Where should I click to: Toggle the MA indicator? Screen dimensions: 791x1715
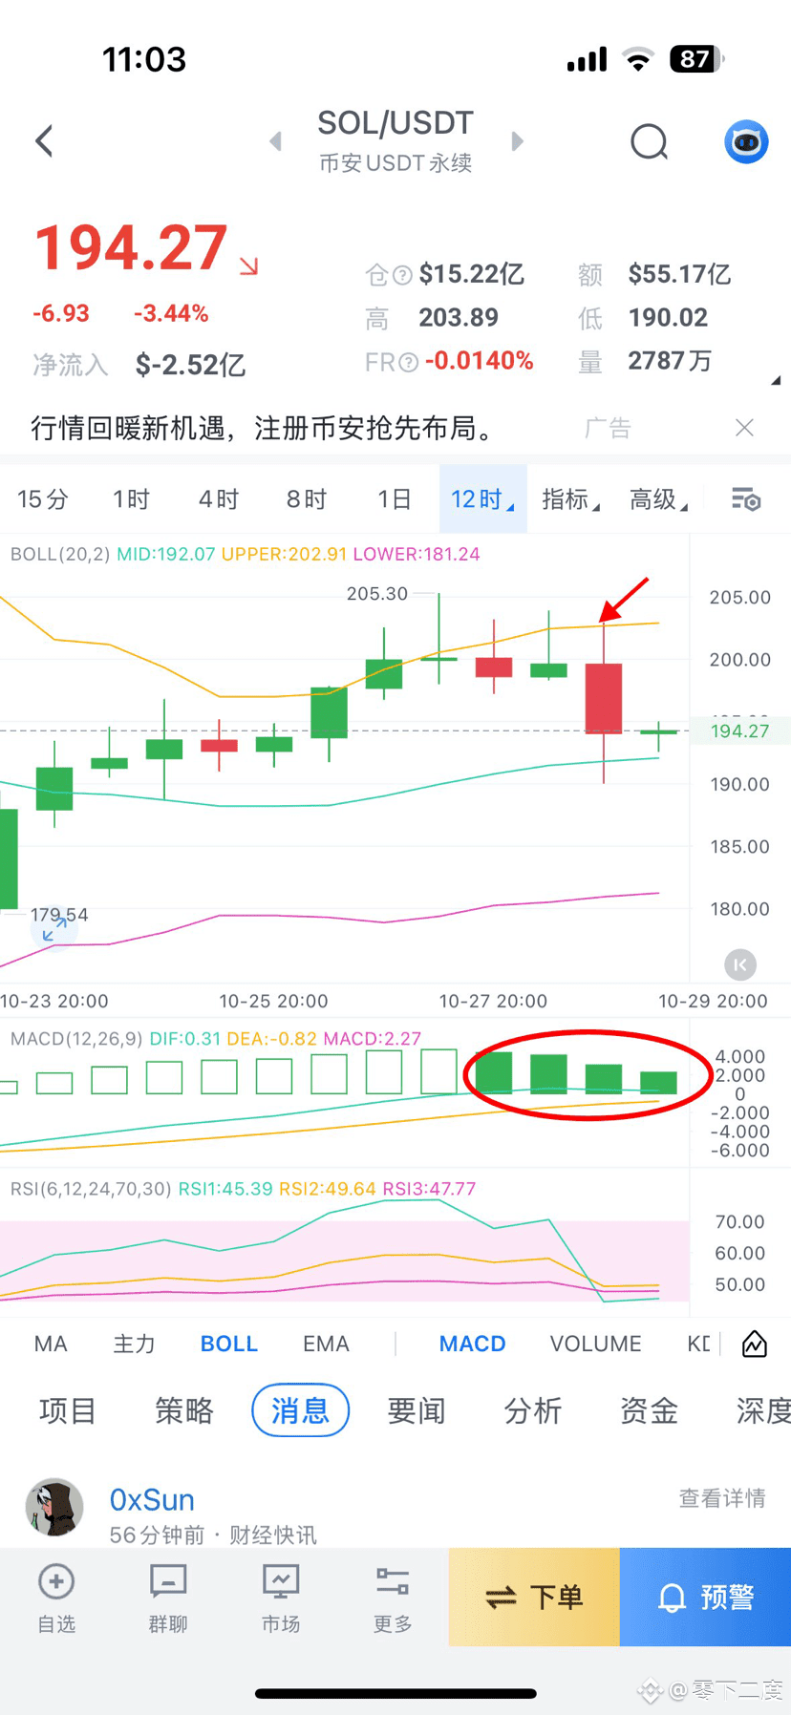click(51, 1344)
